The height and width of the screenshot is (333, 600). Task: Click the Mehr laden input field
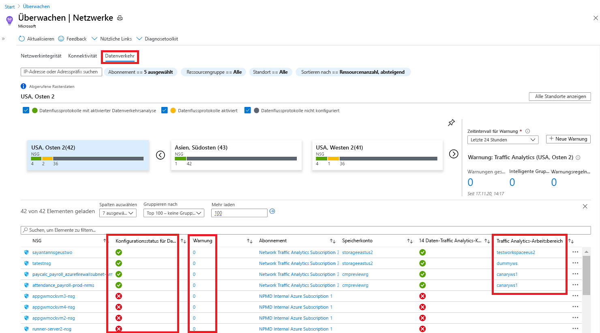[x=239, y=213]
